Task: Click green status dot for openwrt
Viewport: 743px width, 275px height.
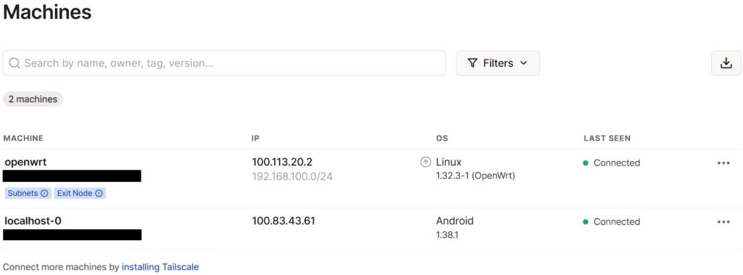Action: (x=586, y=163)
